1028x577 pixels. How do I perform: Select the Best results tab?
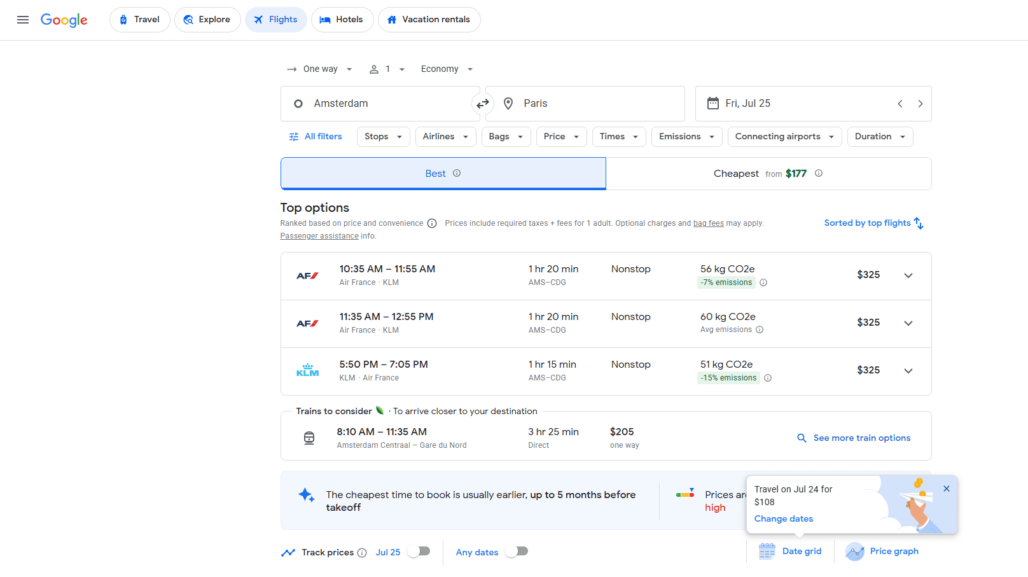click(x=443, y=174)
